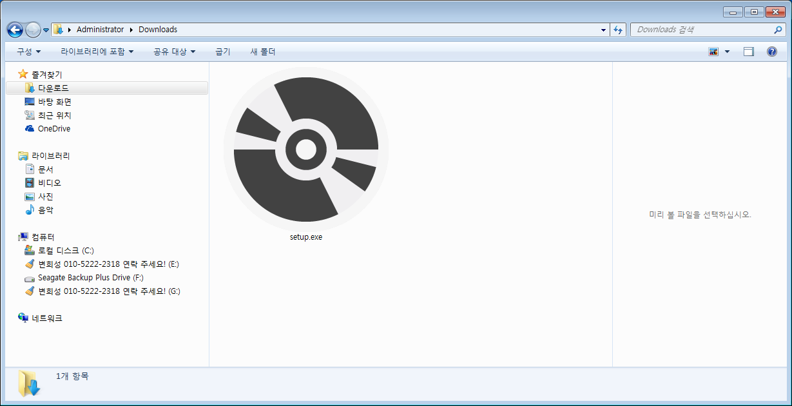Select the setup.exe disc thumbnail
792x406 pixels.
tap(305, 150)
